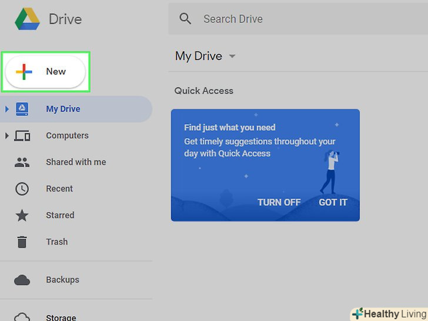
Task: Click the Shared with me people icon
Action: click(22, 162)
